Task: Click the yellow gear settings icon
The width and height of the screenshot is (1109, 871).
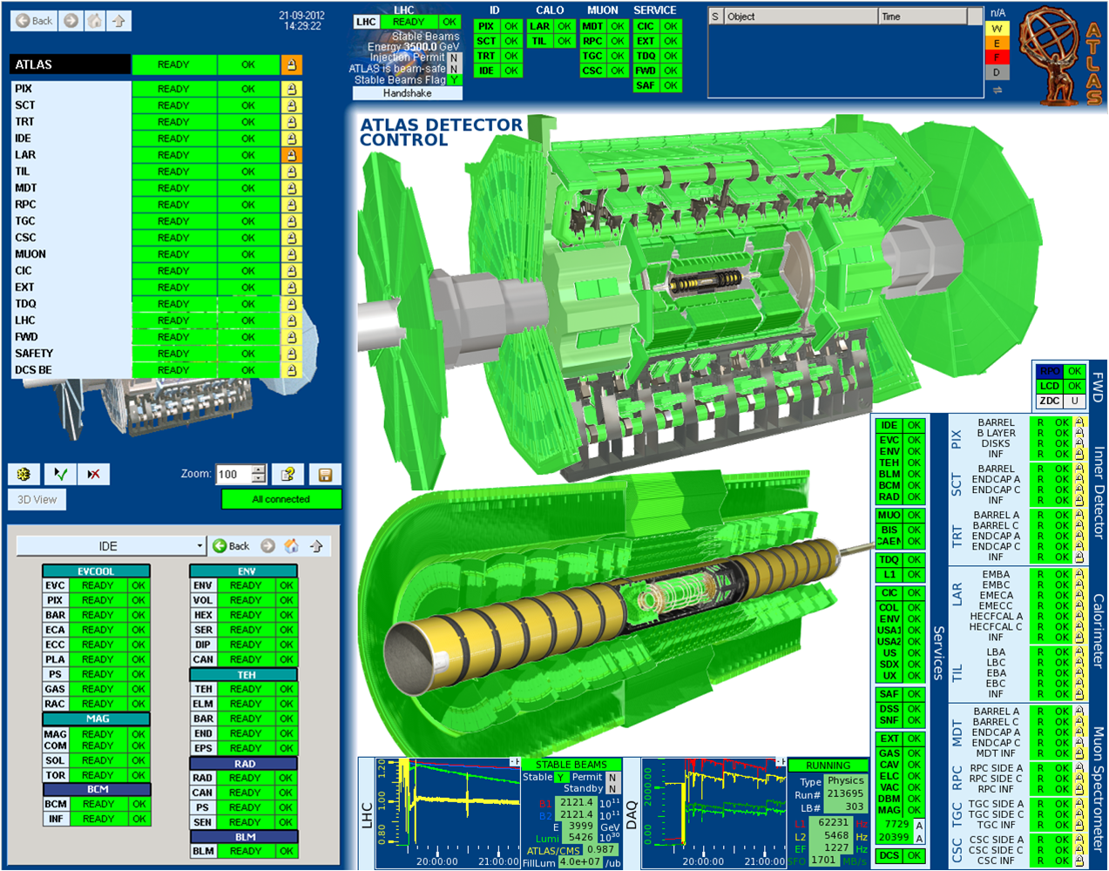Action: click(24, 474)
